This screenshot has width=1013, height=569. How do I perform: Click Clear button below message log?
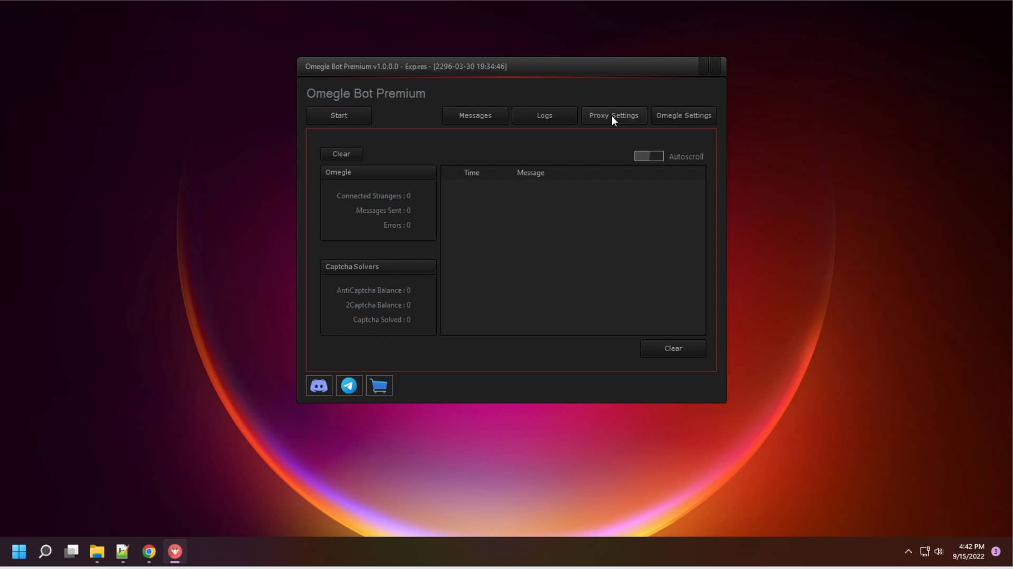click(x=673, y=348)
